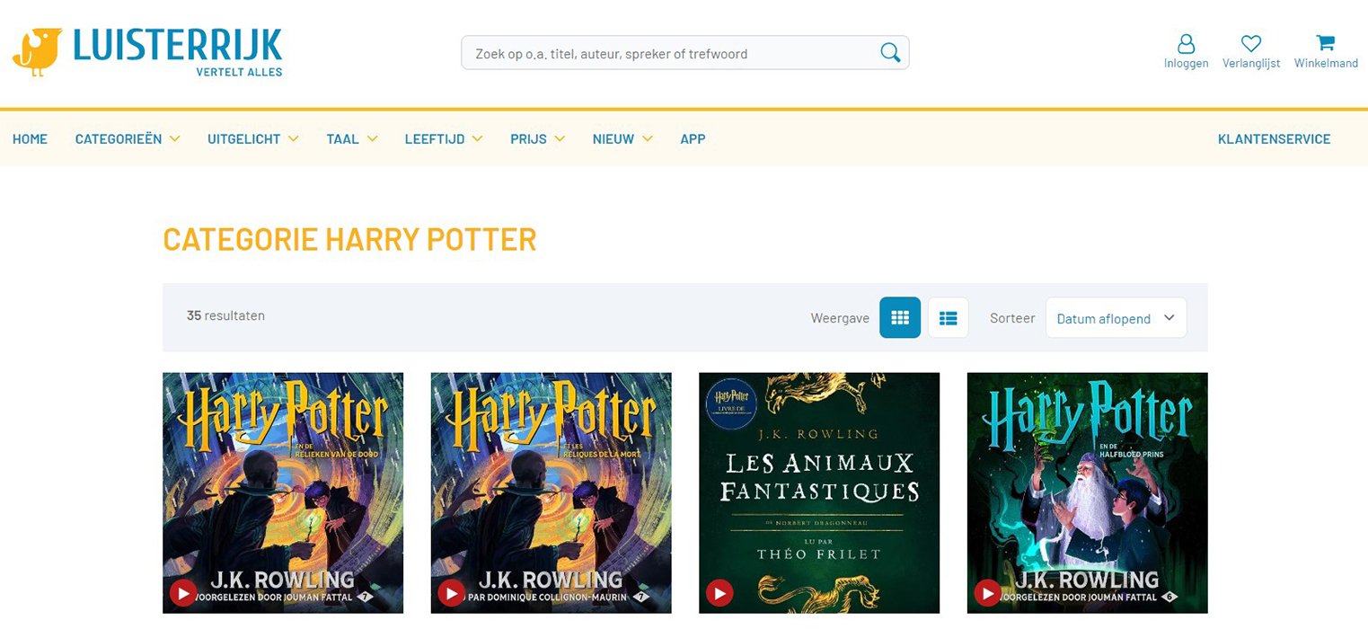The width and height of the screenshot is (1368, 629).
Task: Play sample of Harry Potter Halfbloed Prins
Action: pyautogui.click(x=988, y=593)
